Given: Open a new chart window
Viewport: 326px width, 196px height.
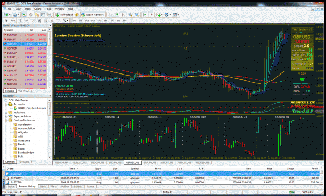Looking at the screenshot, I should pyautogui.click(x=6, y=15).
